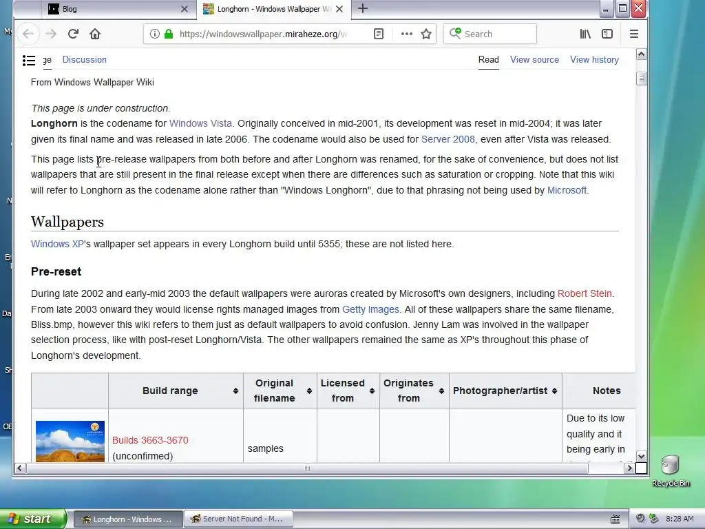Image resolution: width=705 pixels, height=529 pixels.
Task: Click the vertical scrollbar thumb
Action: (x=642, y=79)
